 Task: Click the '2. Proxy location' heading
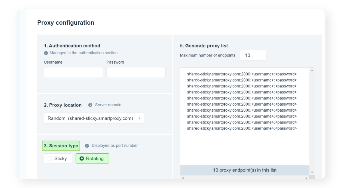63,105
